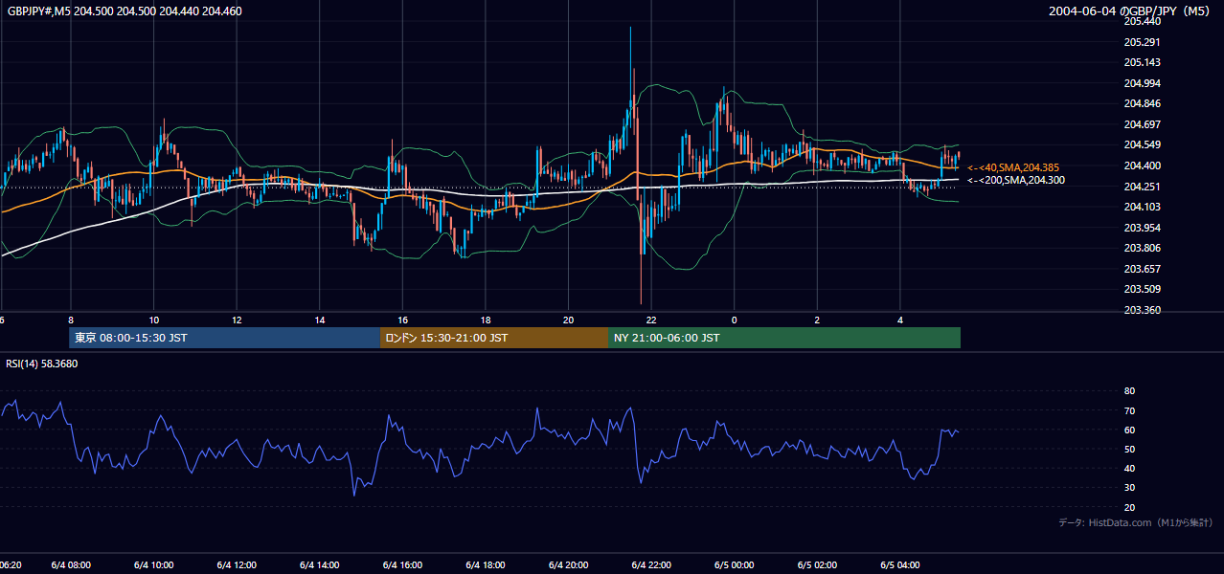Click the orange 40 SMA 204.385 label

tap(1013, 167)
